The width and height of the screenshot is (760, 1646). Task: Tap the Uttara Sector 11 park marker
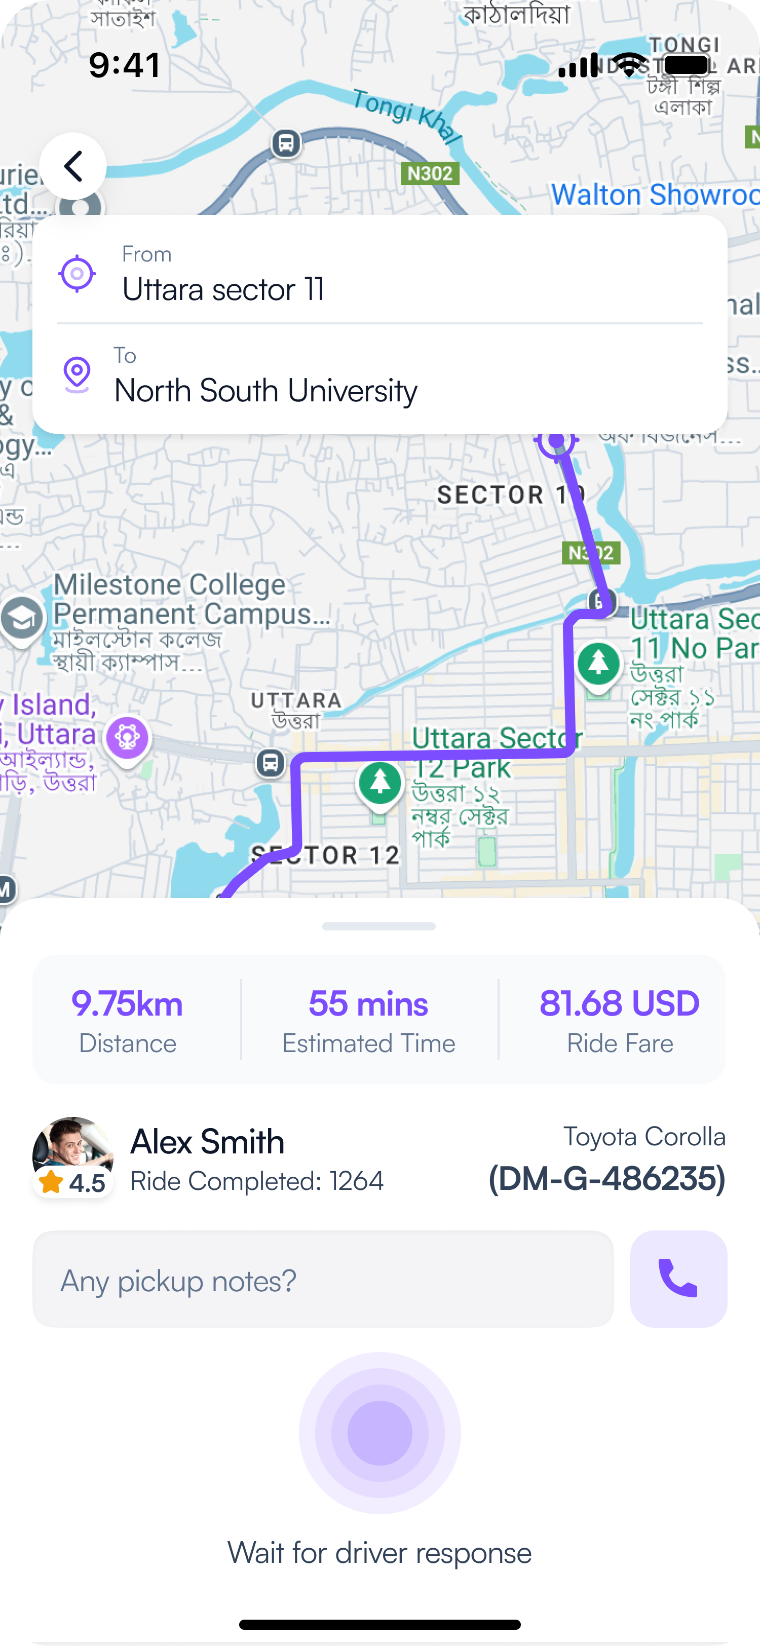point(598,664)
